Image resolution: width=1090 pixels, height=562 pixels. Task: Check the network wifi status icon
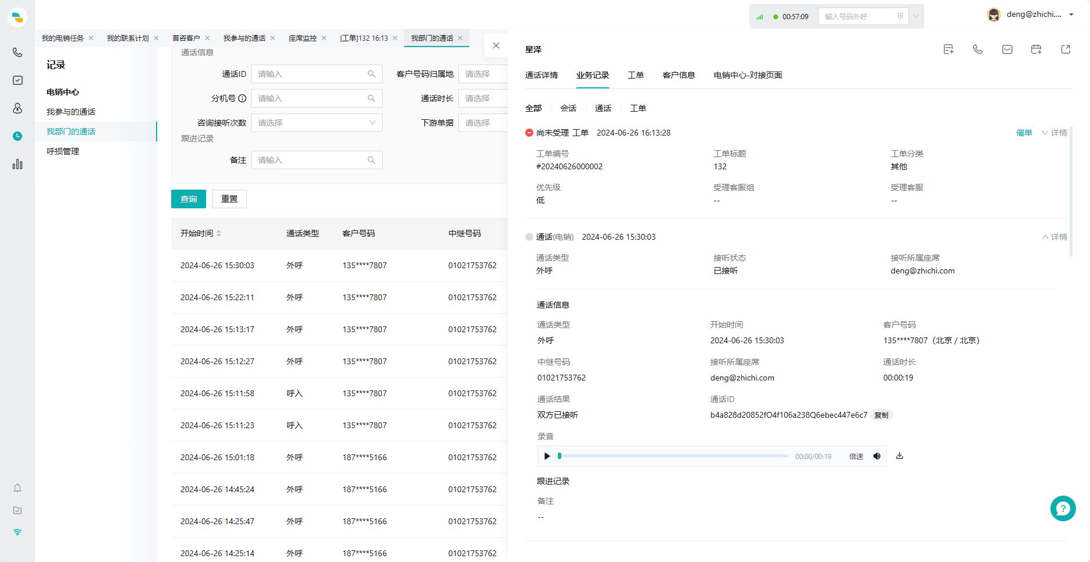(x=17, y=532)
